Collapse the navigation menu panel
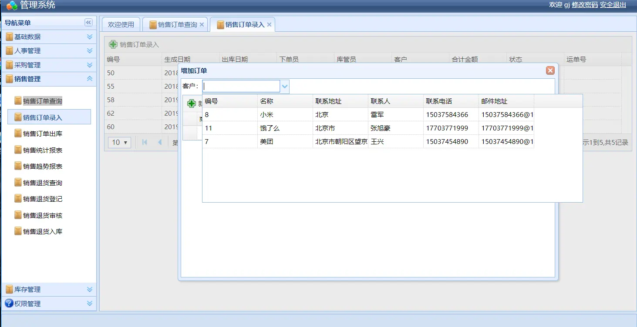Viewport: 637px width, 327px height. click(x=88, y=23)
